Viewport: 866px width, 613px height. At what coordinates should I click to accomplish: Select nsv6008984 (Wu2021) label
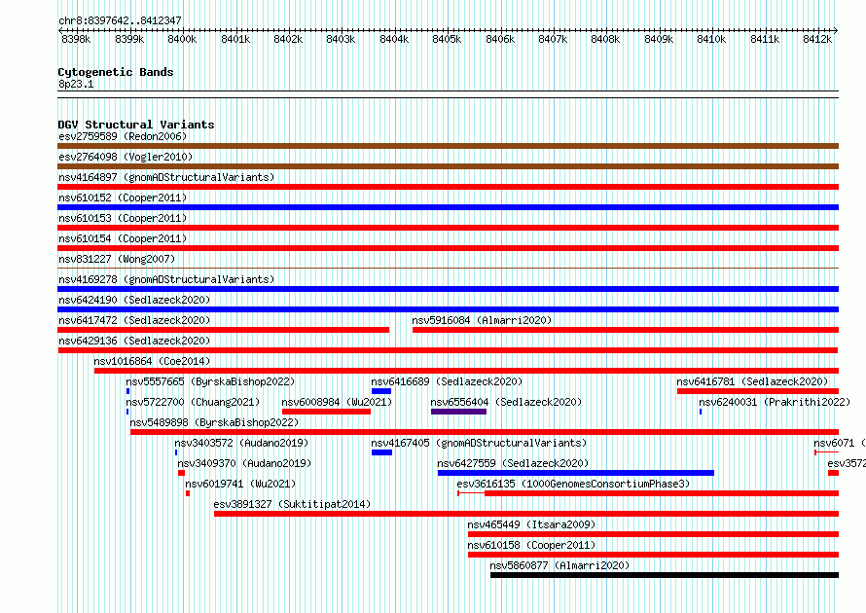pyautogui.click(x=337, y=402)
